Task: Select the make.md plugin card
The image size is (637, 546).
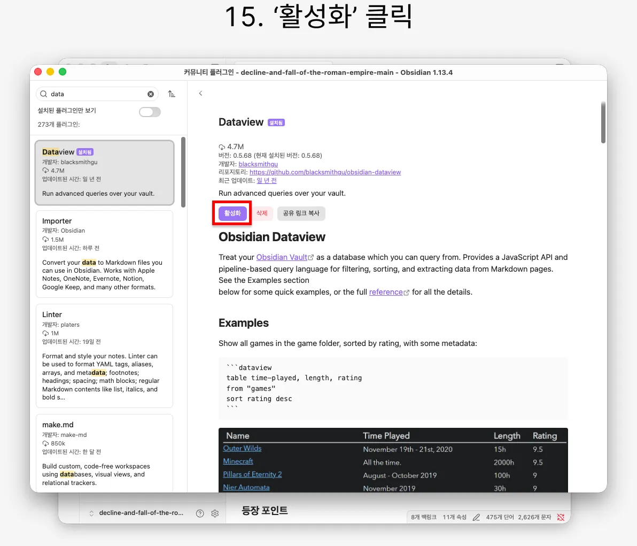Action: pos(104,453)
